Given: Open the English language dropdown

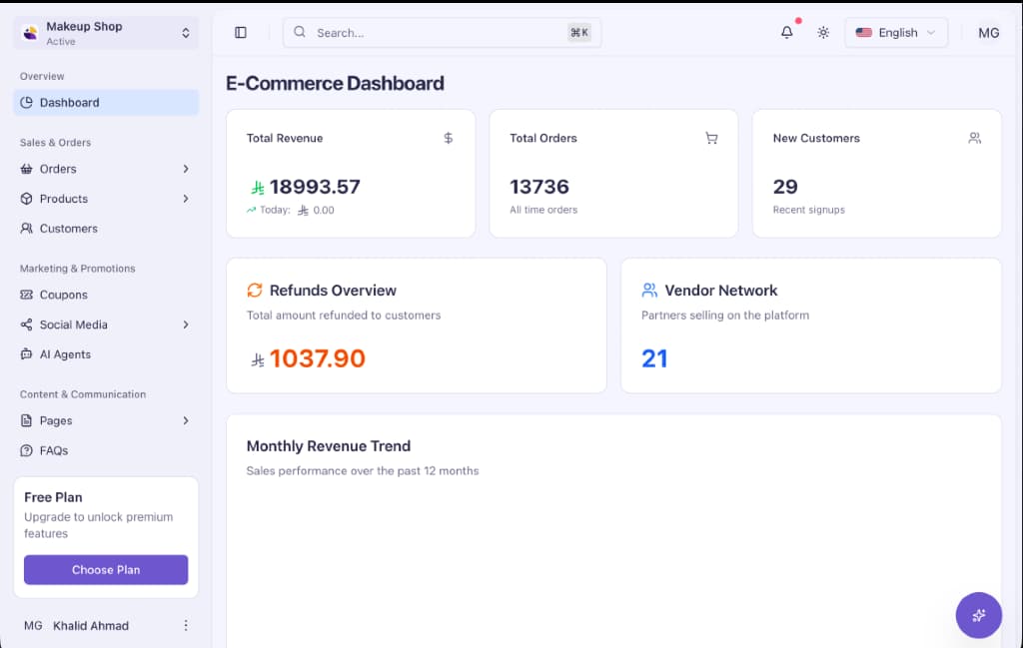Looking at the screenshot, I should pyautogui.click(x=896, y=32).
